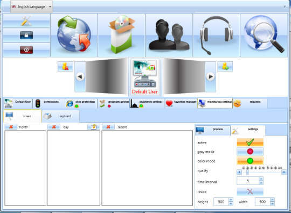Click the red X delete day button
The image size is (291, 213).
54,127
